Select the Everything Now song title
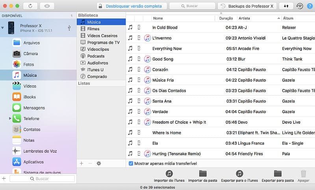Screen dimensions: 315x190 point(167,48)
